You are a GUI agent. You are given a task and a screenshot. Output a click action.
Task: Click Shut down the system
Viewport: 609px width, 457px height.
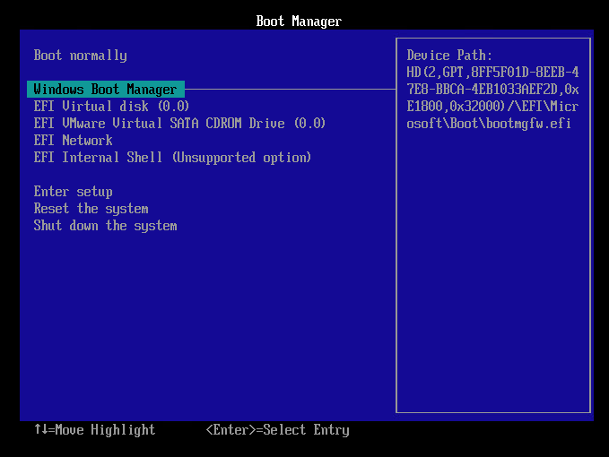pos(105,226)
